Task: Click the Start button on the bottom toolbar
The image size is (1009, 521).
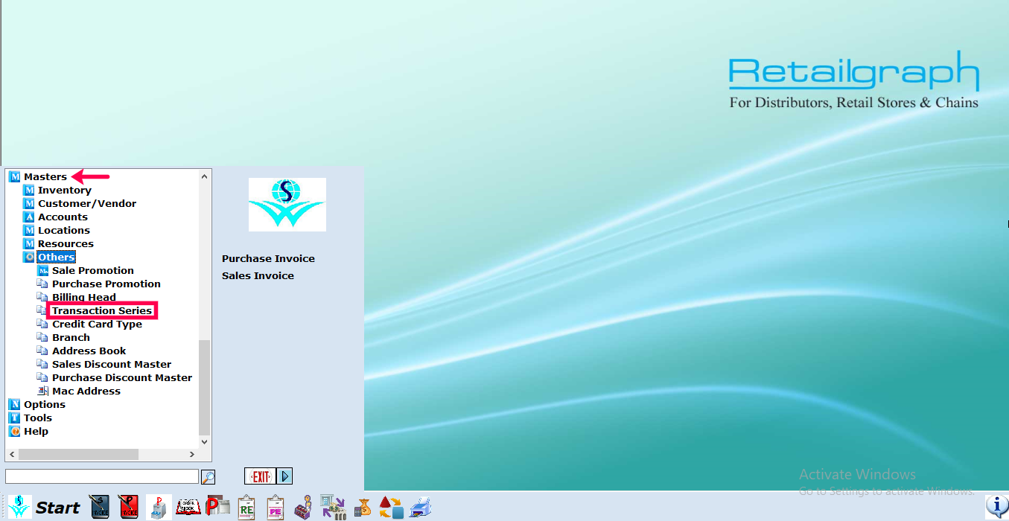Action: pyautogui.click(x=58, y=508)
